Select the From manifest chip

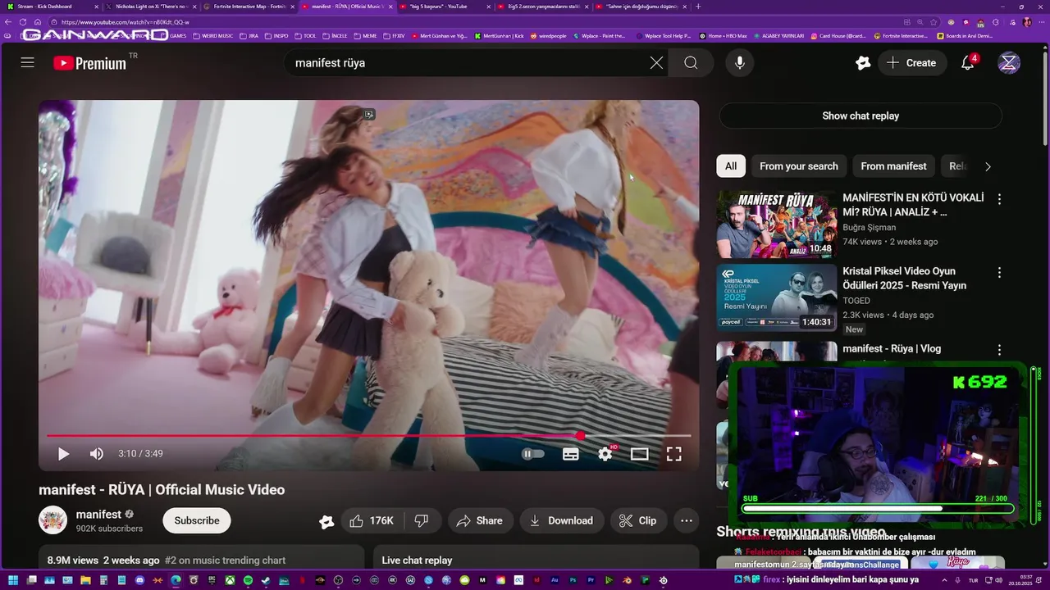click(893, 166)
